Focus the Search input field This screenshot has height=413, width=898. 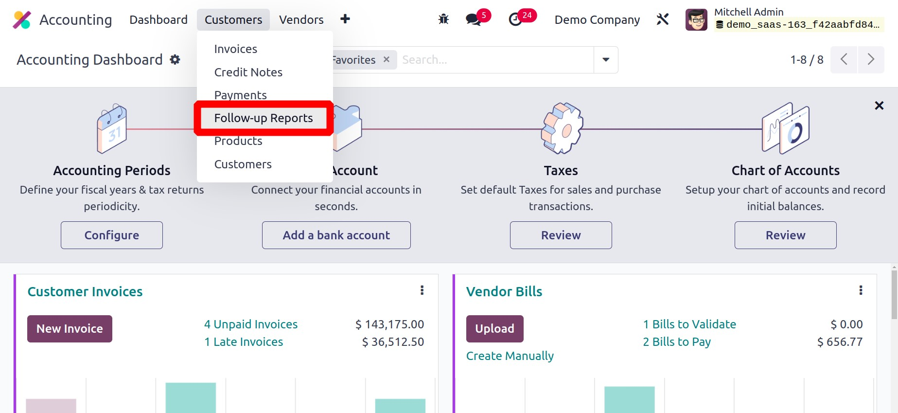(495, 60)
